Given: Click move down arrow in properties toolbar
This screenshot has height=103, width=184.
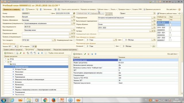Looking at the screenshot, I should [x=95, y=54].
